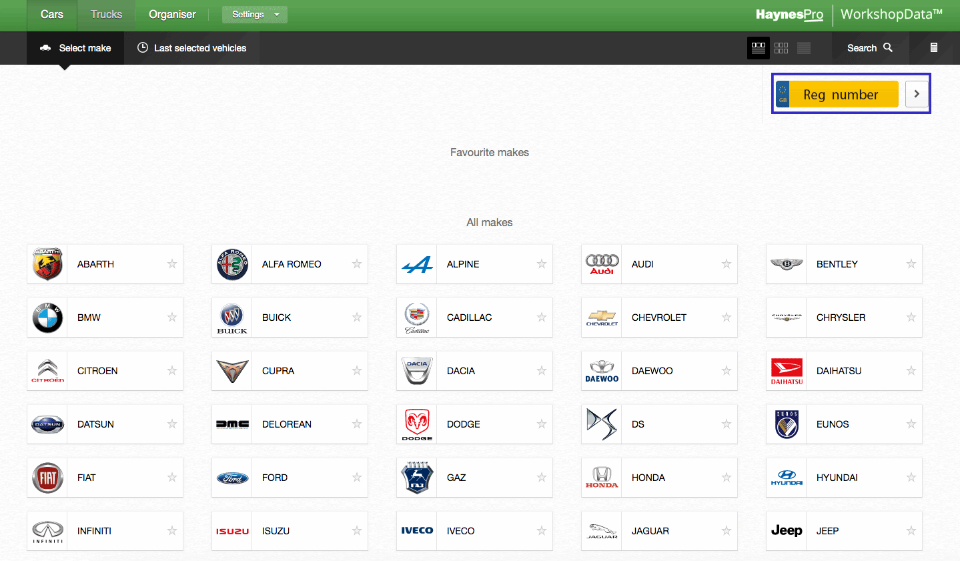960x561 pixels.
Task: Switch to the plain list view
Action: (x=804, y=48)
